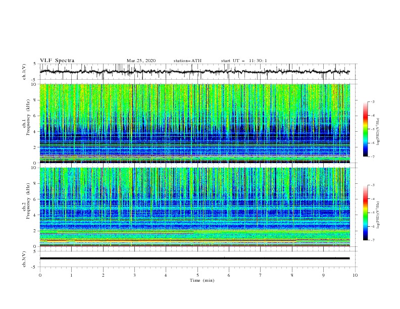Click inside the ch.1 spectrogram panel

194,123
